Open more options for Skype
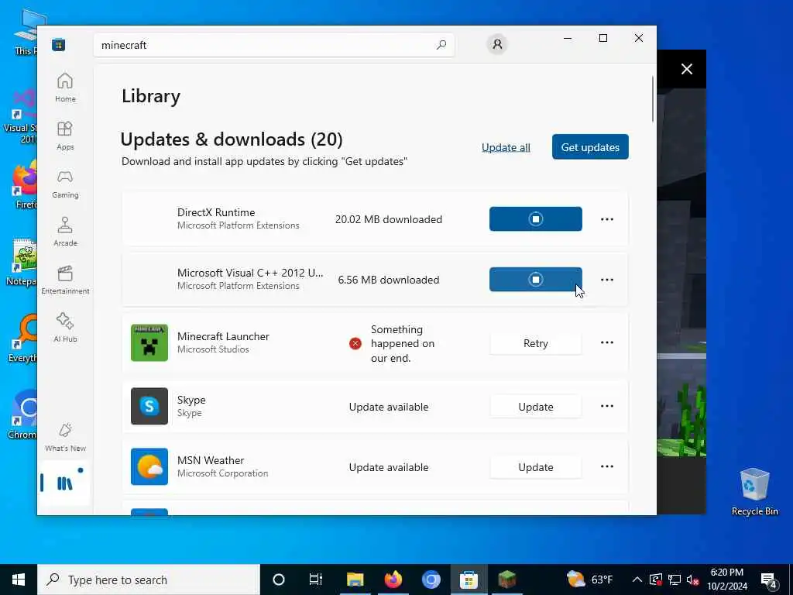Screen dimensions: 793x595 (607, 406)
